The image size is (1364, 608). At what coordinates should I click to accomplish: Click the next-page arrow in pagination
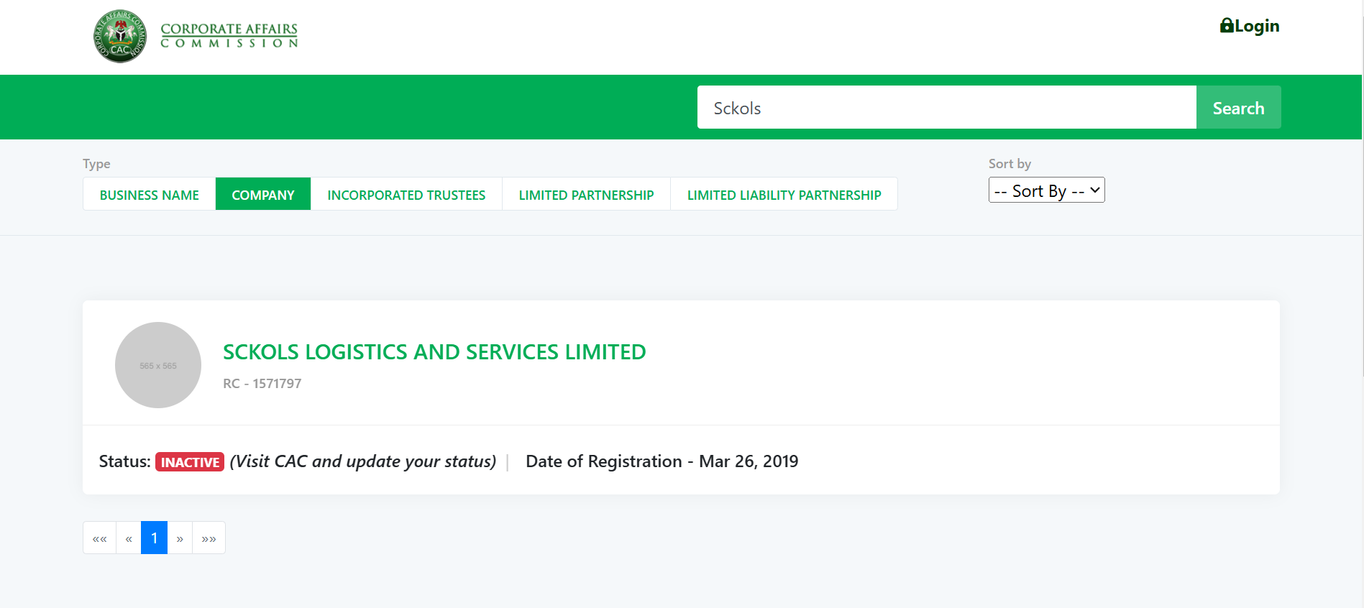click(x=180, y=538)
